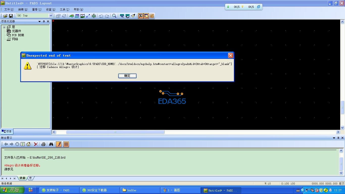Switch to the 宏 output tab

(x=31, y=178)
